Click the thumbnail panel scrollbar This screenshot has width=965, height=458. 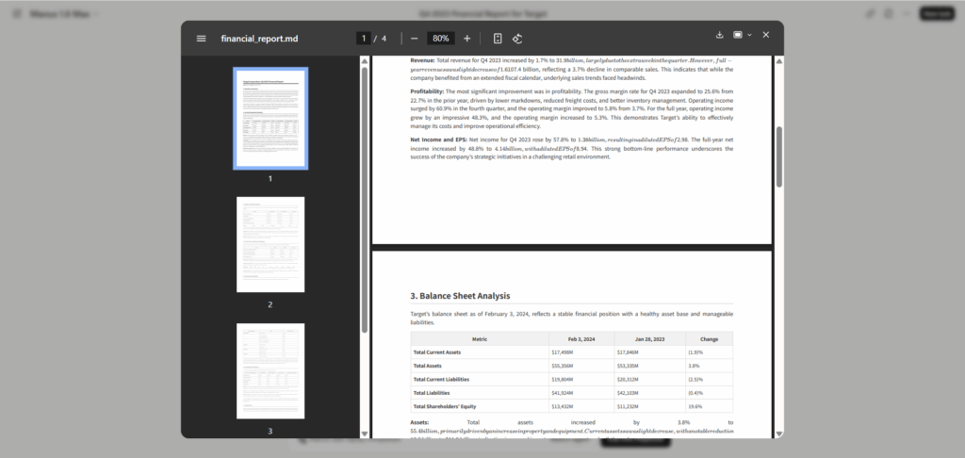pyautogui.click(x=365, y=200)
